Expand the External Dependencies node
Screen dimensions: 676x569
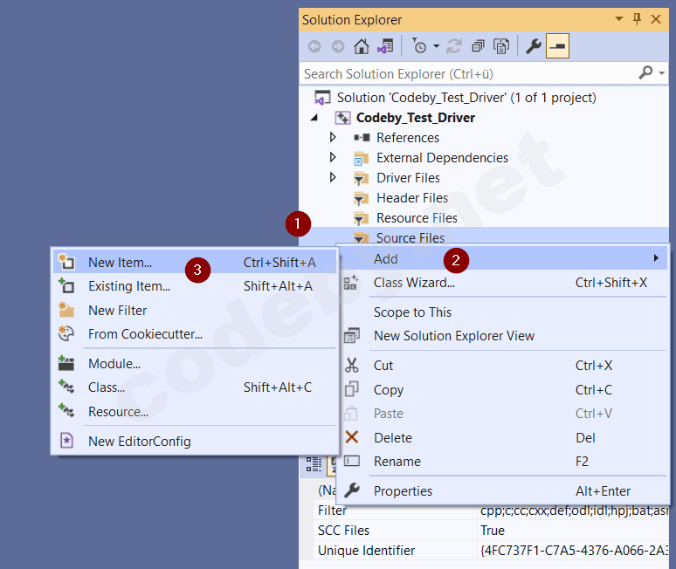coord(333,158)
